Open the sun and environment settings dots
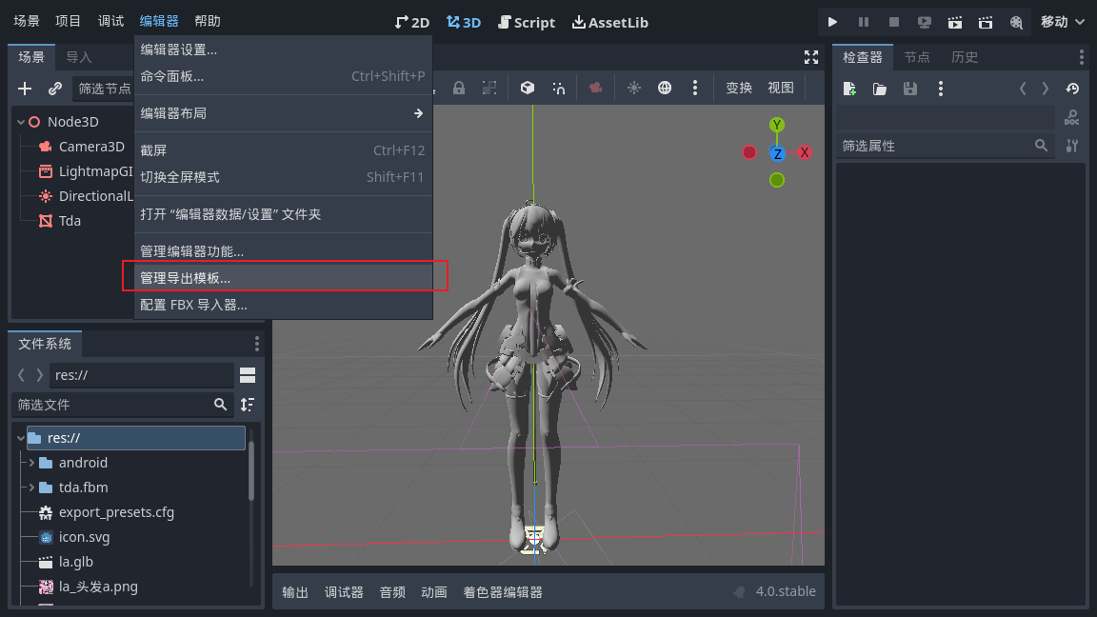1097x617 pixels. [x=695, y=89]
